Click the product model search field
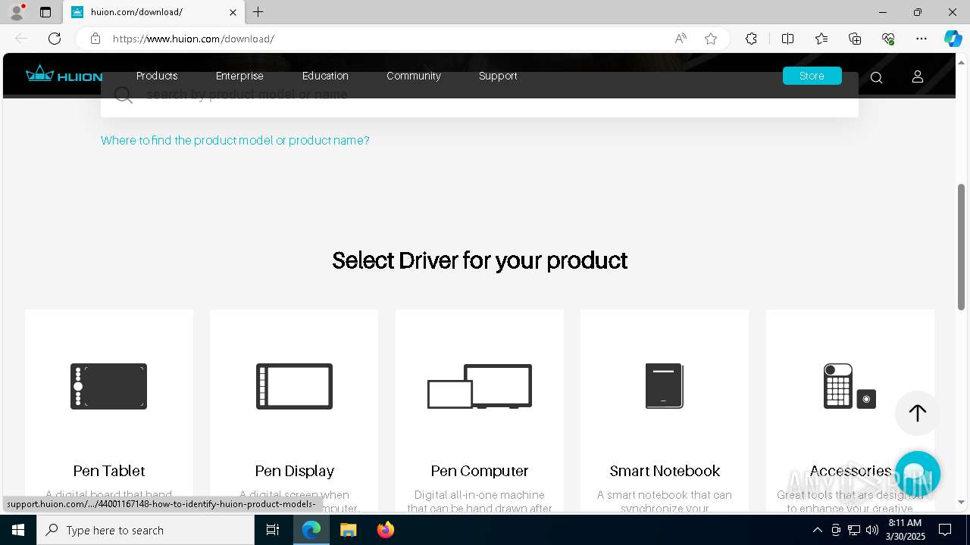This screenshot has height=545, width=970. pos(479,95)
